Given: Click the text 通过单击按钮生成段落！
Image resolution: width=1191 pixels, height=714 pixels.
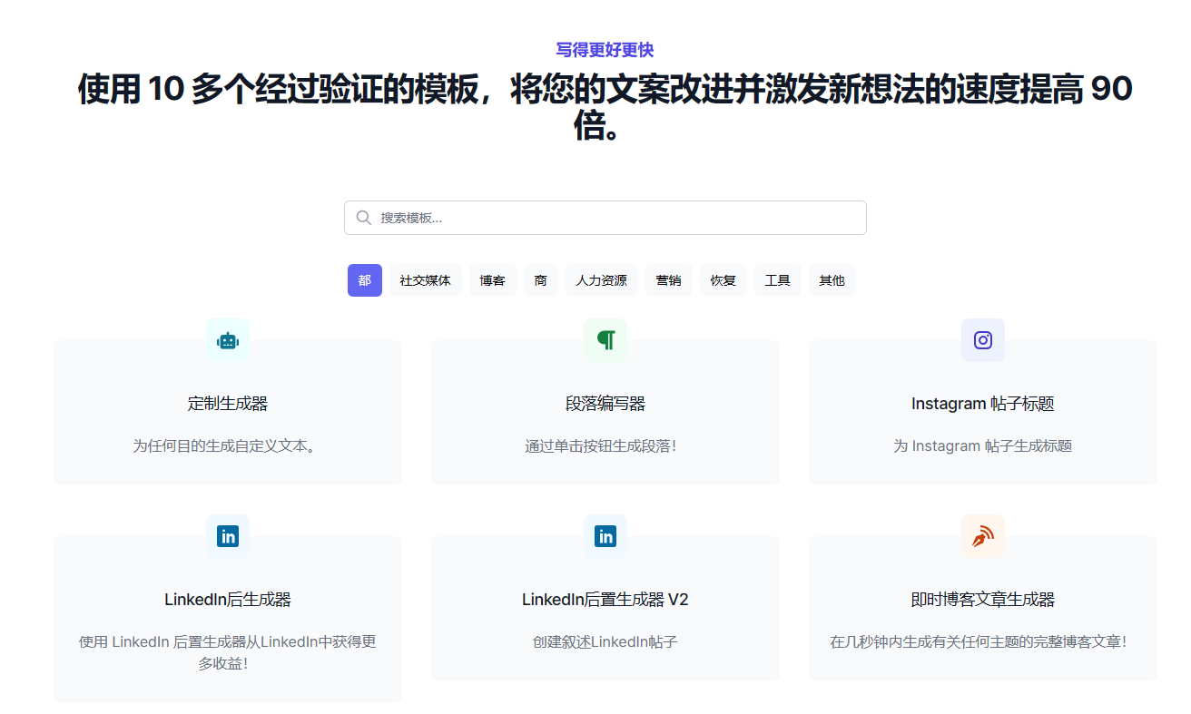Looking at the screenshot, I should click(601, 446).
